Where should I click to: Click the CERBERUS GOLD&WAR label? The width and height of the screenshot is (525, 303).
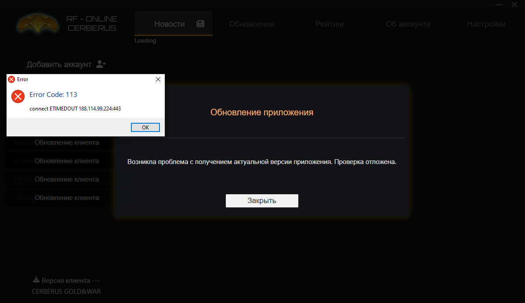[x=66, y=291]
